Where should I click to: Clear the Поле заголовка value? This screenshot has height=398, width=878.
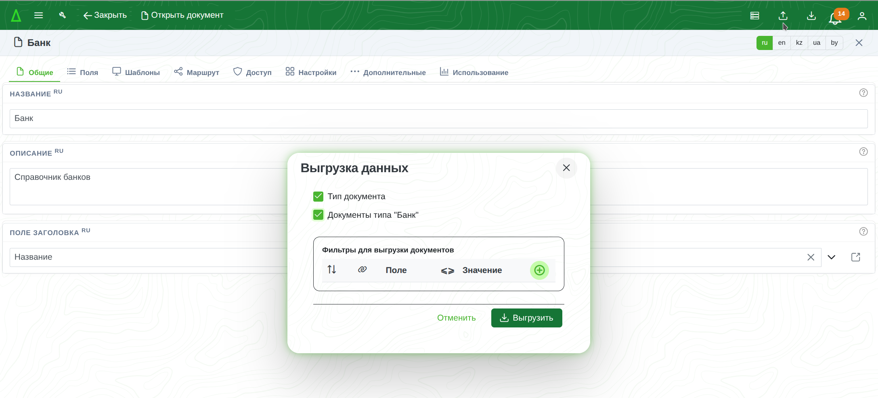811,257
